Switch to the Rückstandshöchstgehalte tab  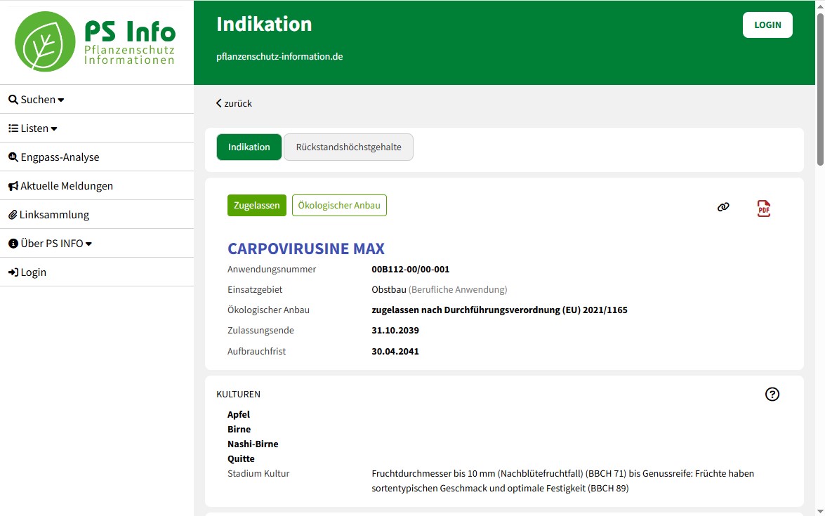pos(348,147)
